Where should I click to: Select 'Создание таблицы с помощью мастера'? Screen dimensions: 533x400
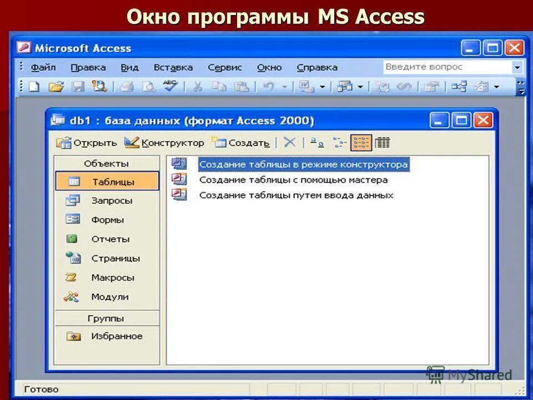pos(293,179)
